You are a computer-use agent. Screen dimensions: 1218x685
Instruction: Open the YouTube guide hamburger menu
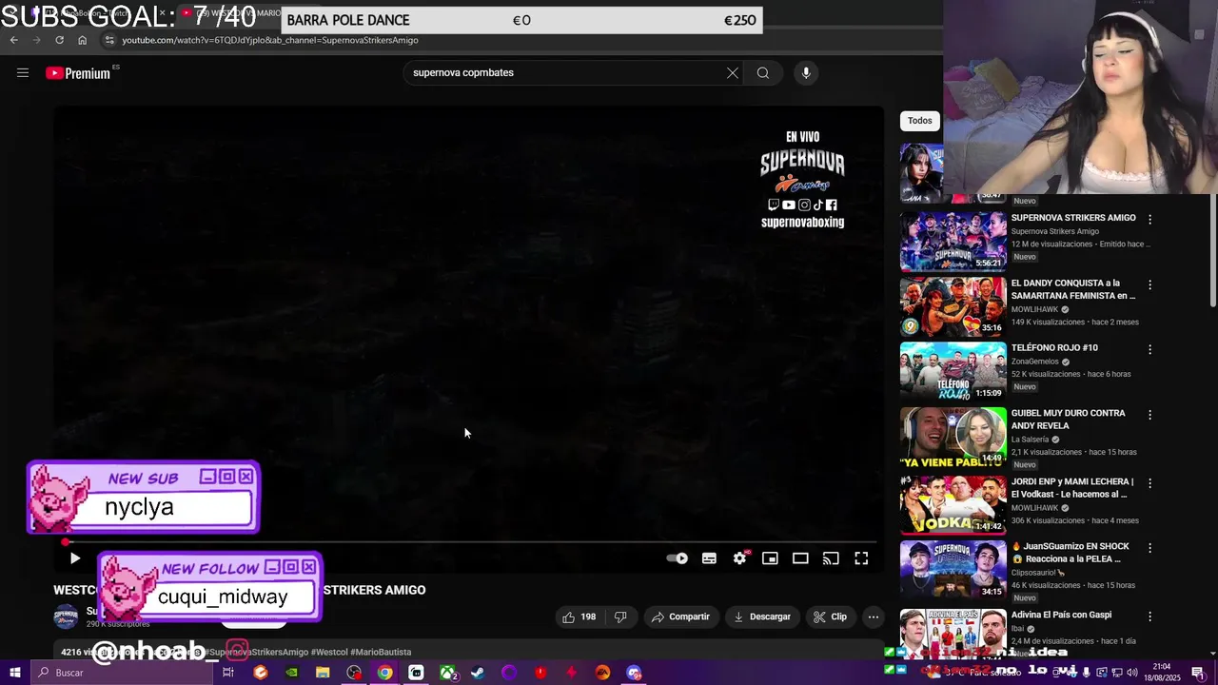(23, 73)
